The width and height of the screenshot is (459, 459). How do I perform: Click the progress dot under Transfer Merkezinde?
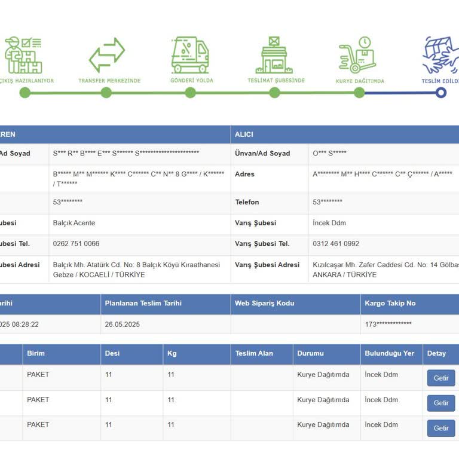click(106, 93)
